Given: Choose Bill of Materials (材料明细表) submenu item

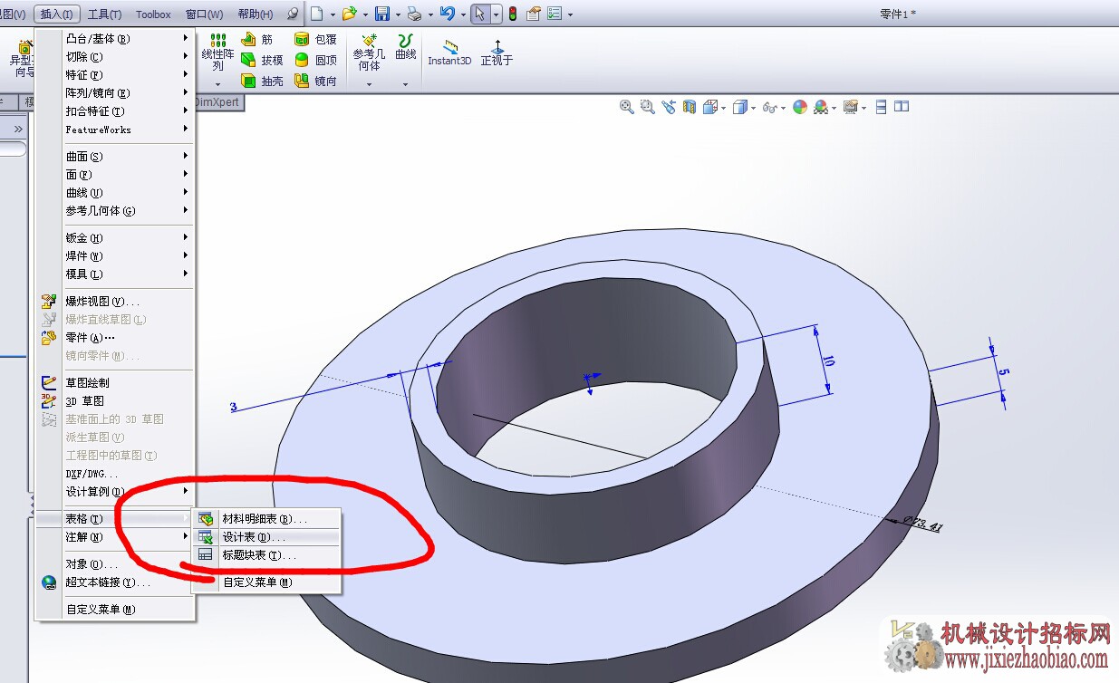Looking at the screenshot, I should pyautogui.click(x=266, y=519).
